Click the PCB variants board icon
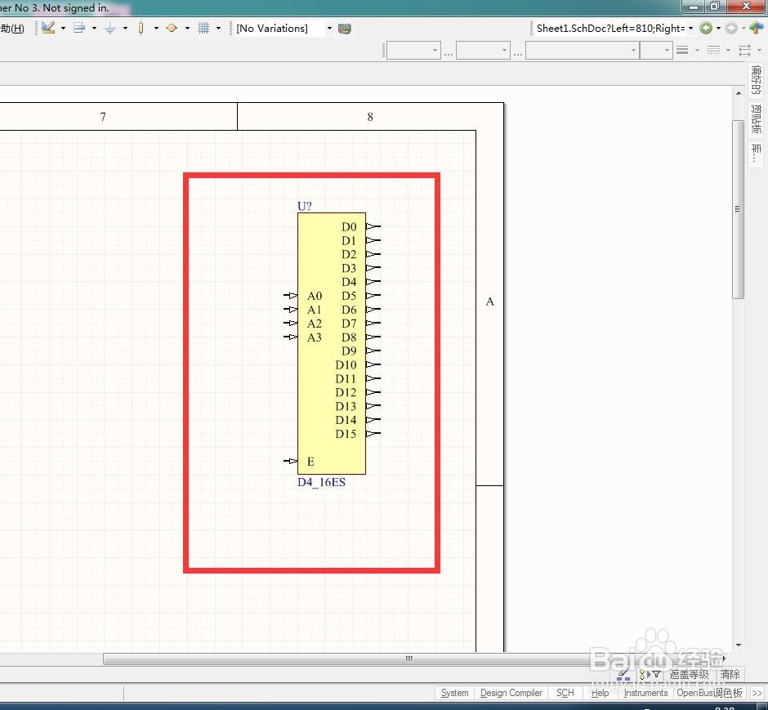Viewport: 768px width, 710px height. (344, 29)
